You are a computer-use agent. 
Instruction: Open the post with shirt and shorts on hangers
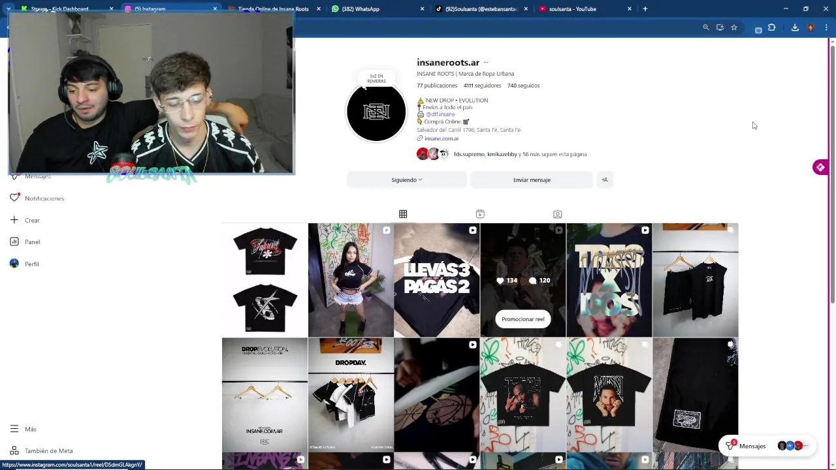(x=695, y=280)
